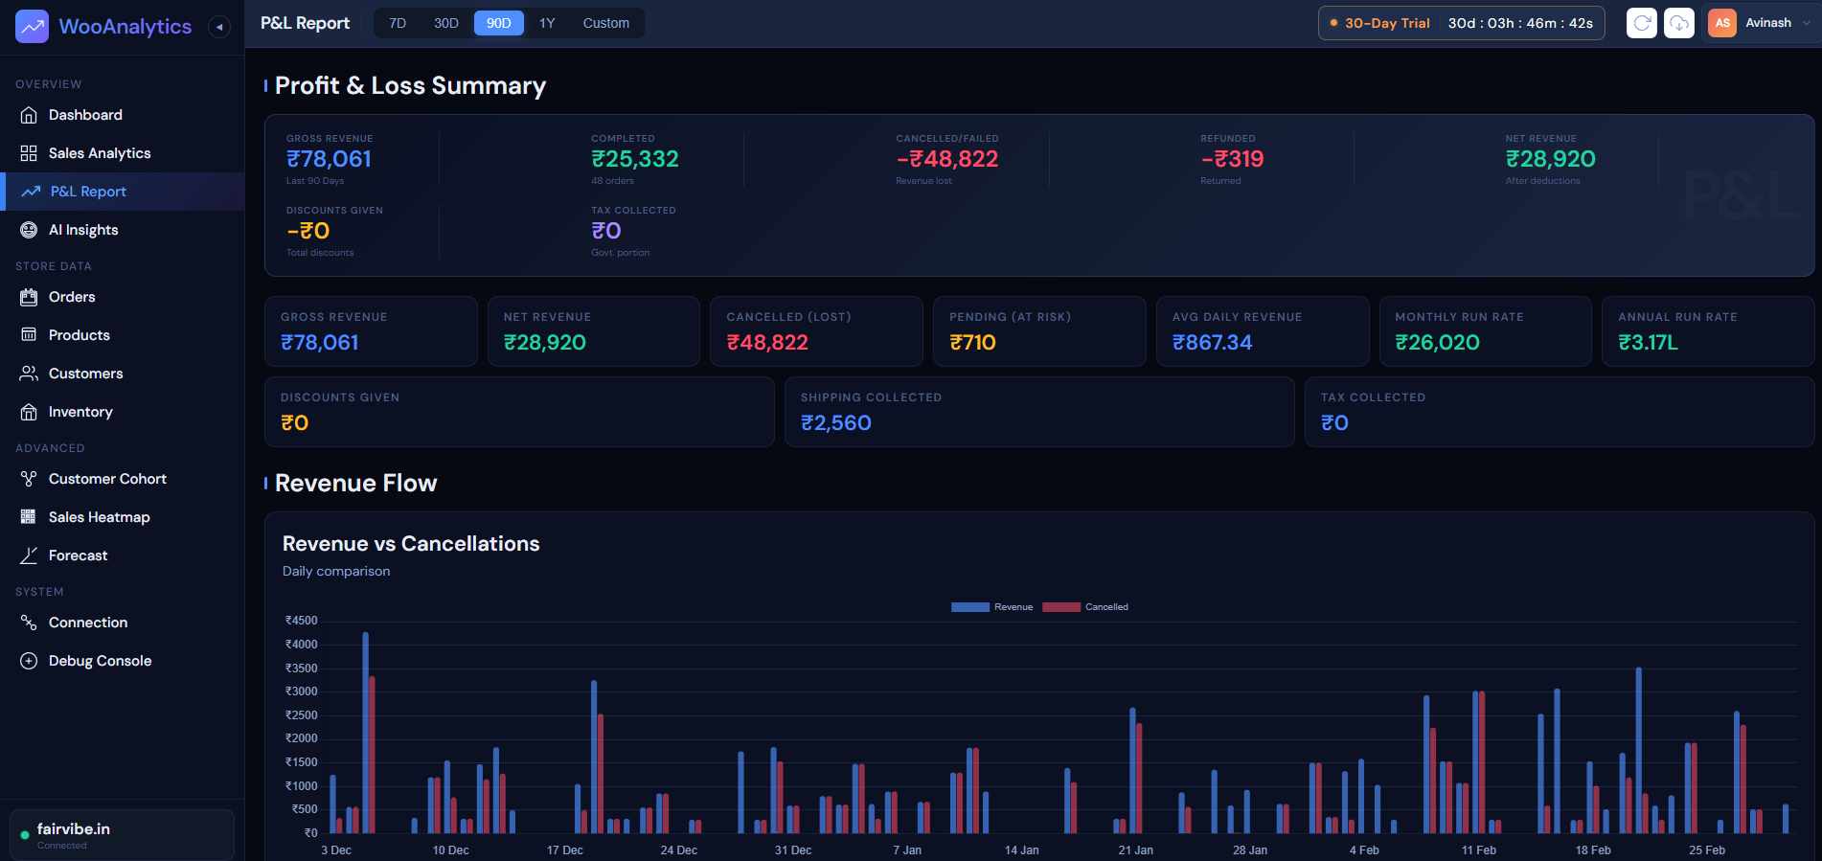Click the WooAnalytics logo icon
Image resolution: width=1822 pixels, height=861 pixels.
[x=32, y=27]
